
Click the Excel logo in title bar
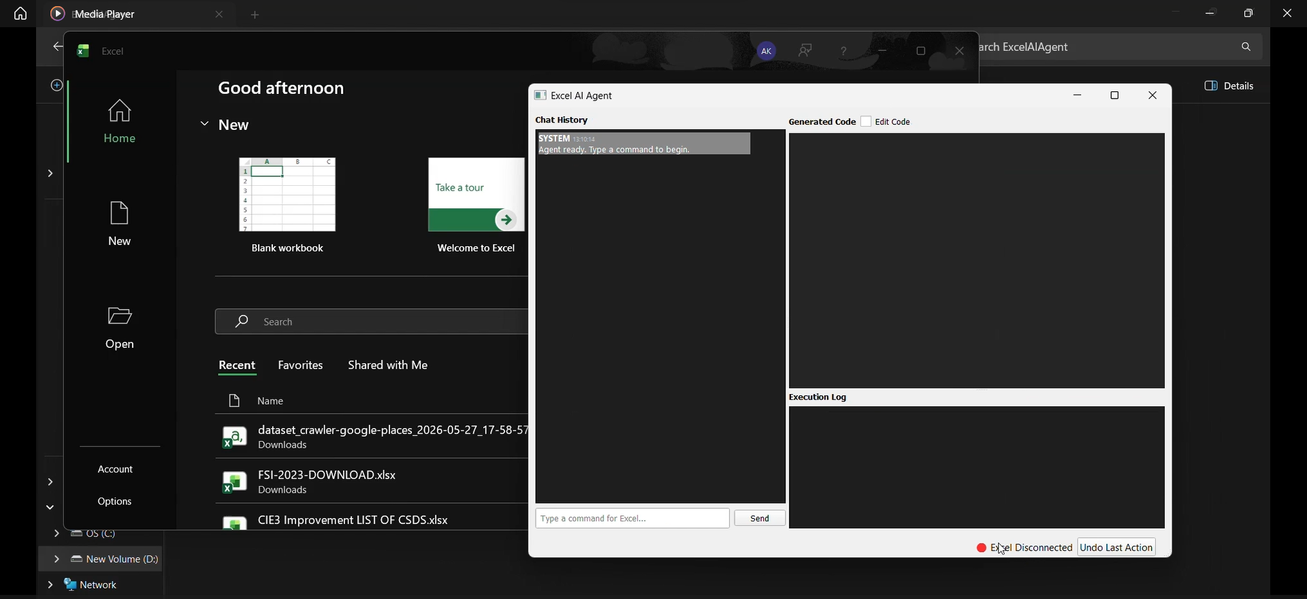tap(83, 51)
